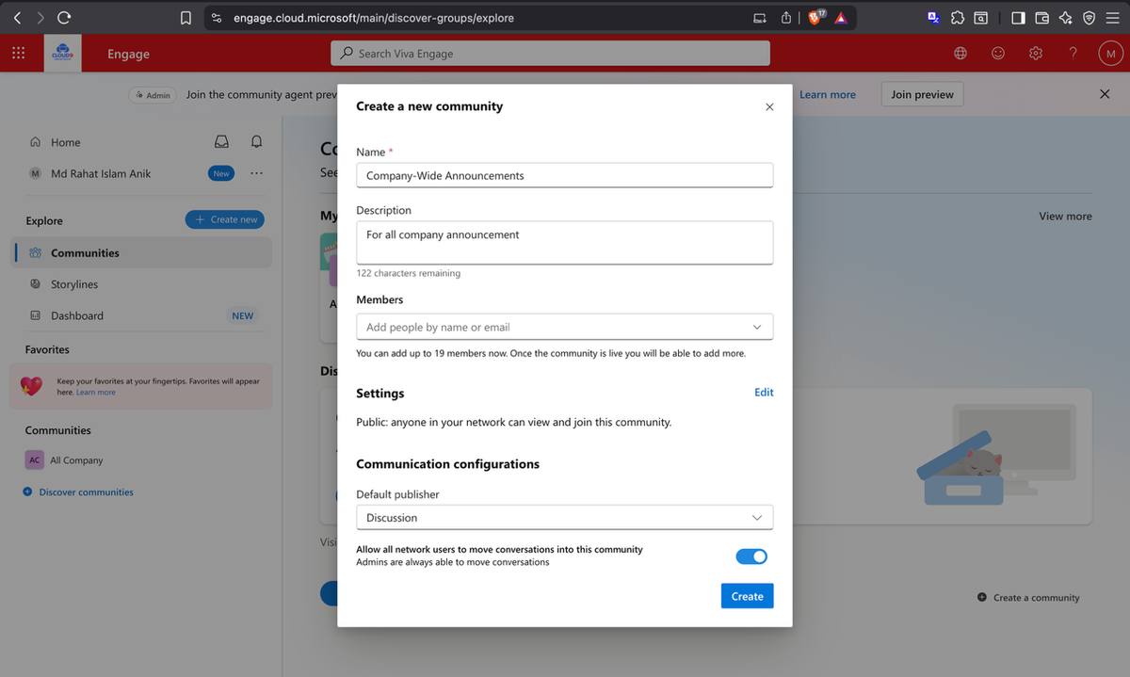Click the community Name input field
The image size is (1130, 677).
[565, 175]
